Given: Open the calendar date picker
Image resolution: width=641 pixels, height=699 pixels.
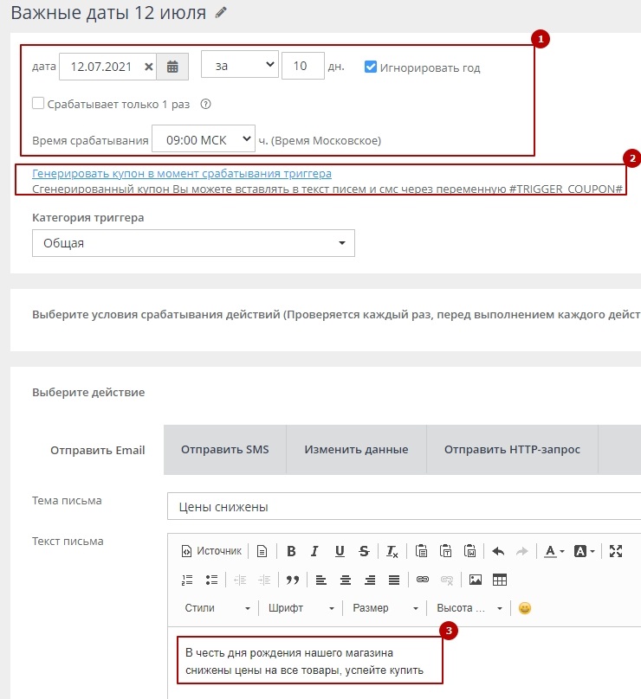Looking at the screenshot, I should coord(172,66).
